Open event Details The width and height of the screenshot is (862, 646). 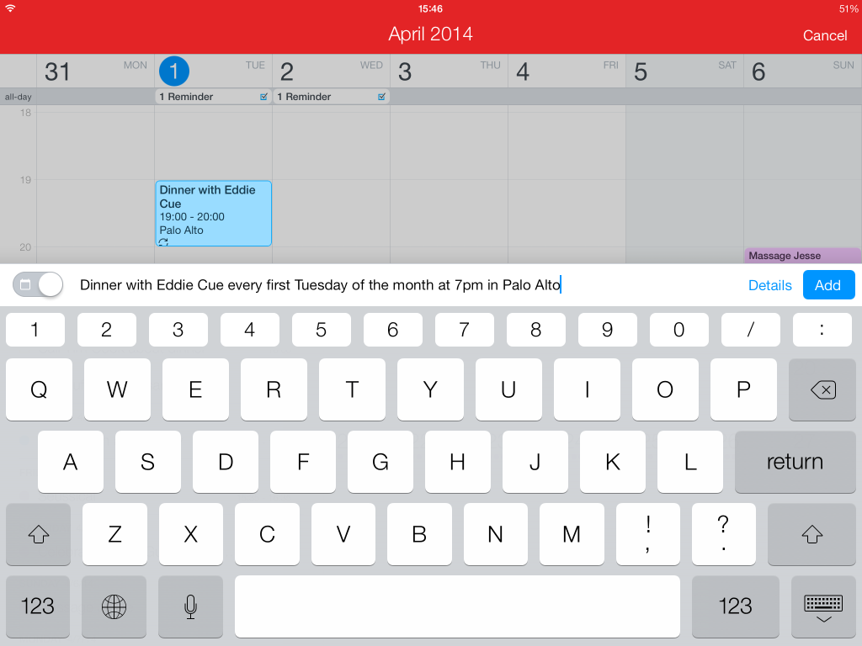769,285
